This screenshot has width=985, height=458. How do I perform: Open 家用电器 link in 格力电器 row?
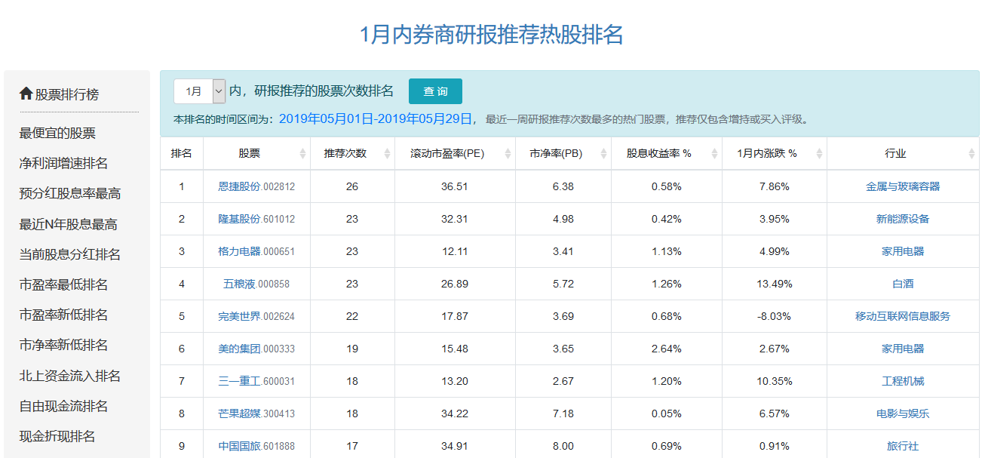click(x=903, y=251)
